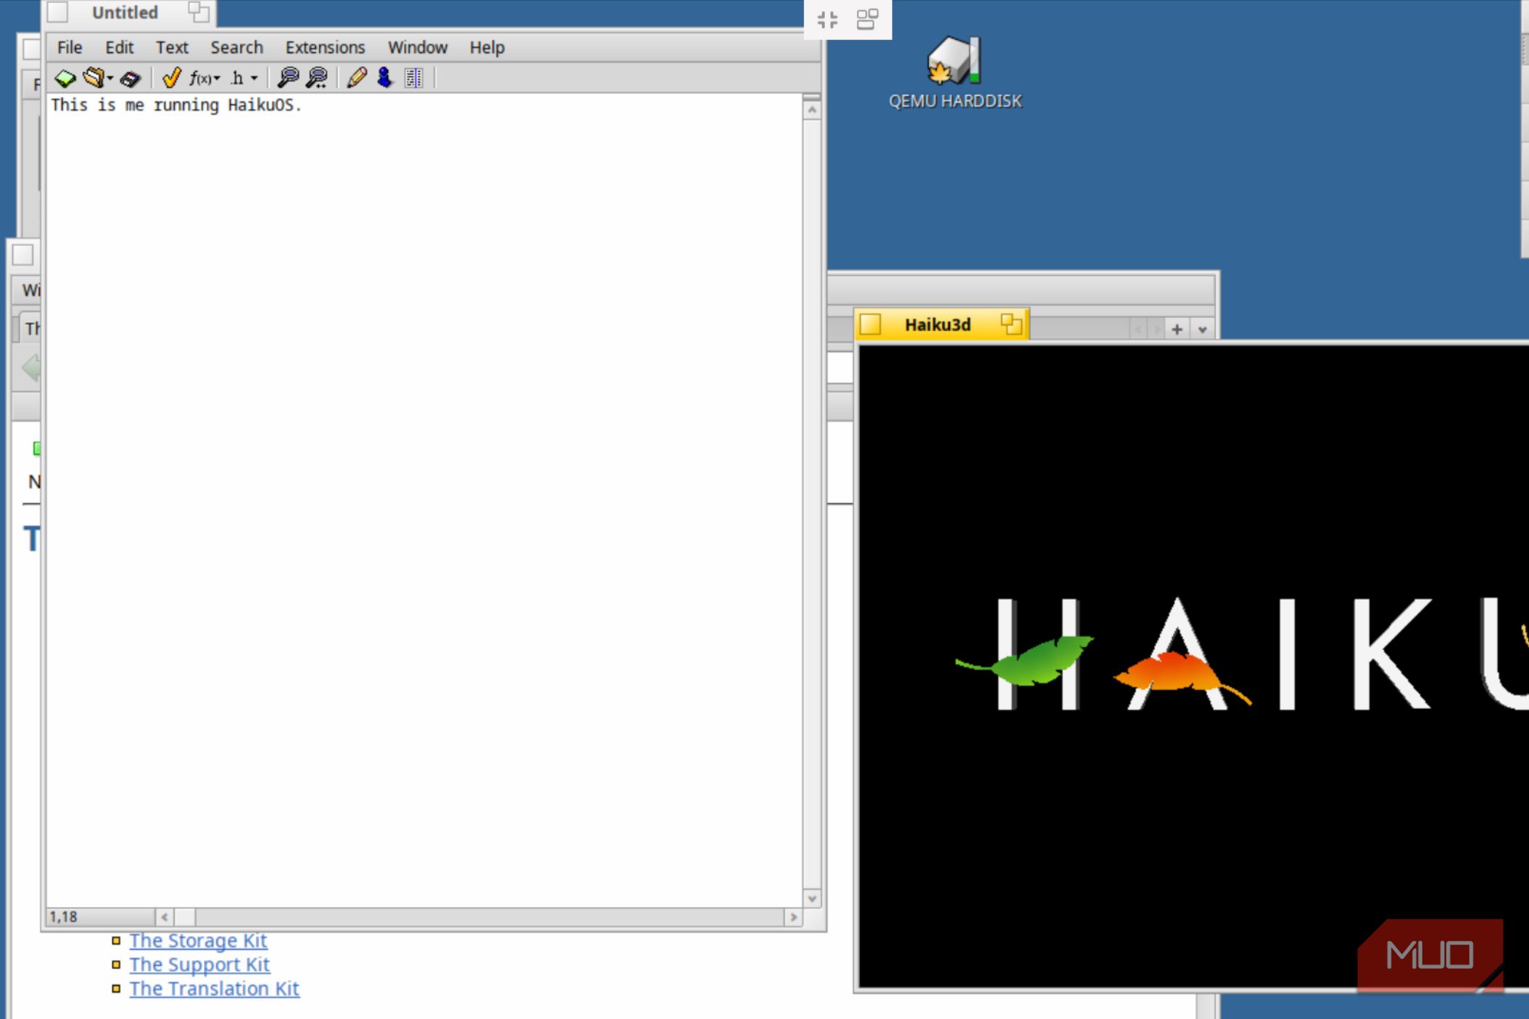Click the blue info figure toolbar icon
Screen dimensions: 1529x1019
coord(385,78)
